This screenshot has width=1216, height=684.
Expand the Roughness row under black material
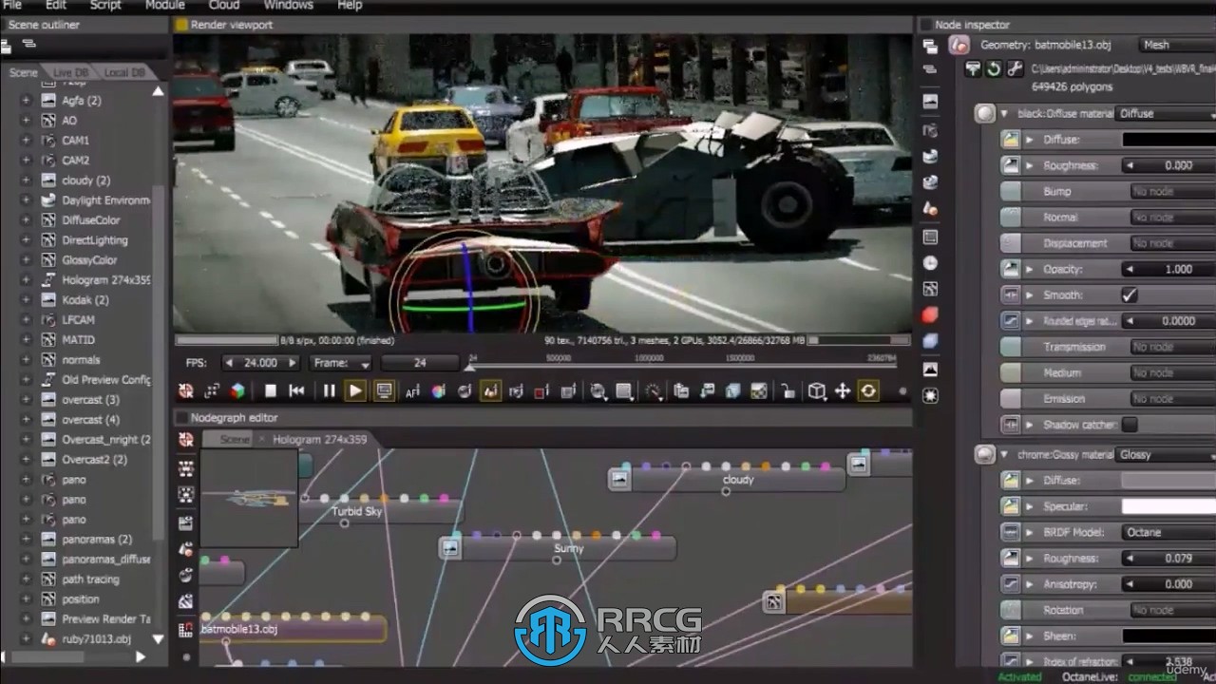[x=1030, y=165]
